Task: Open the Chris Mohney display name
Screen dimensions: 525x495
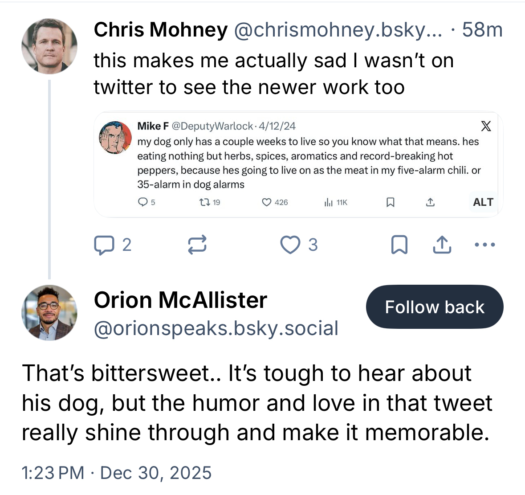Action: (x=160, y=30)
